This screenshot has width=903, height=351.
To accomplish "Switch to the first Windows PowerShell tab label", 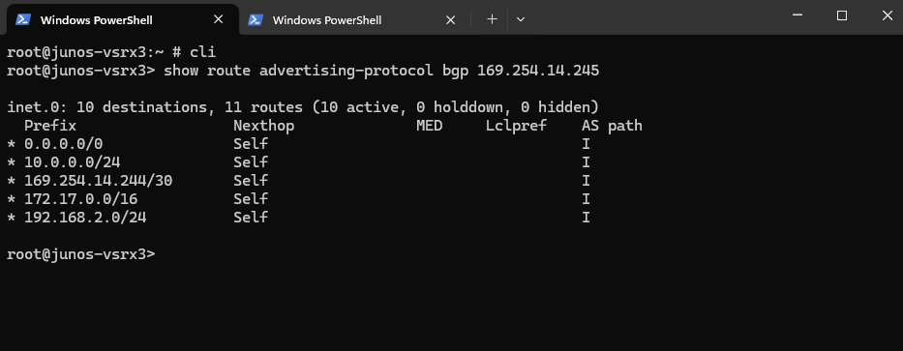I will click(96, 20).
